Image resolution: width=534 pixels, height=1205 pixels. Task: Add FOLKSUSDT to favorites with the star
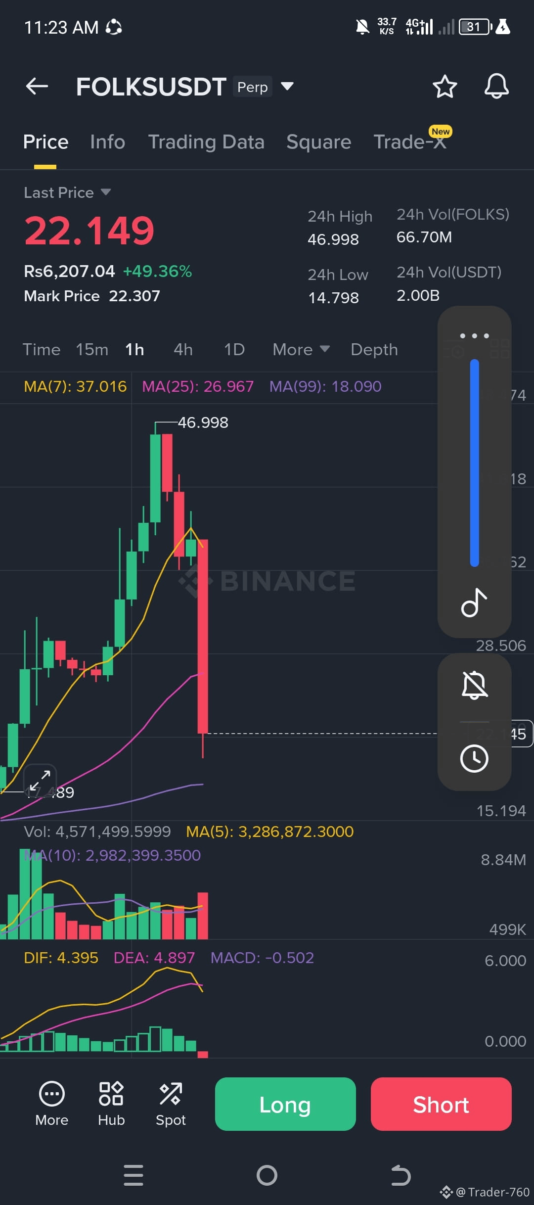click(445, 87)
